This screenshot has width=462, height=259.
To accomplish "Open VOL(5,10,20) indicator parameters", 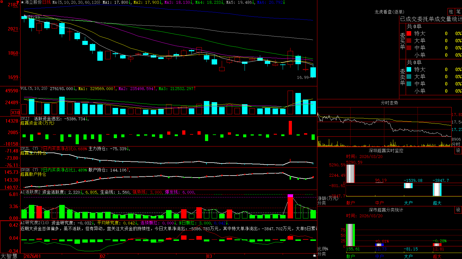I will (x=34, y=88).
